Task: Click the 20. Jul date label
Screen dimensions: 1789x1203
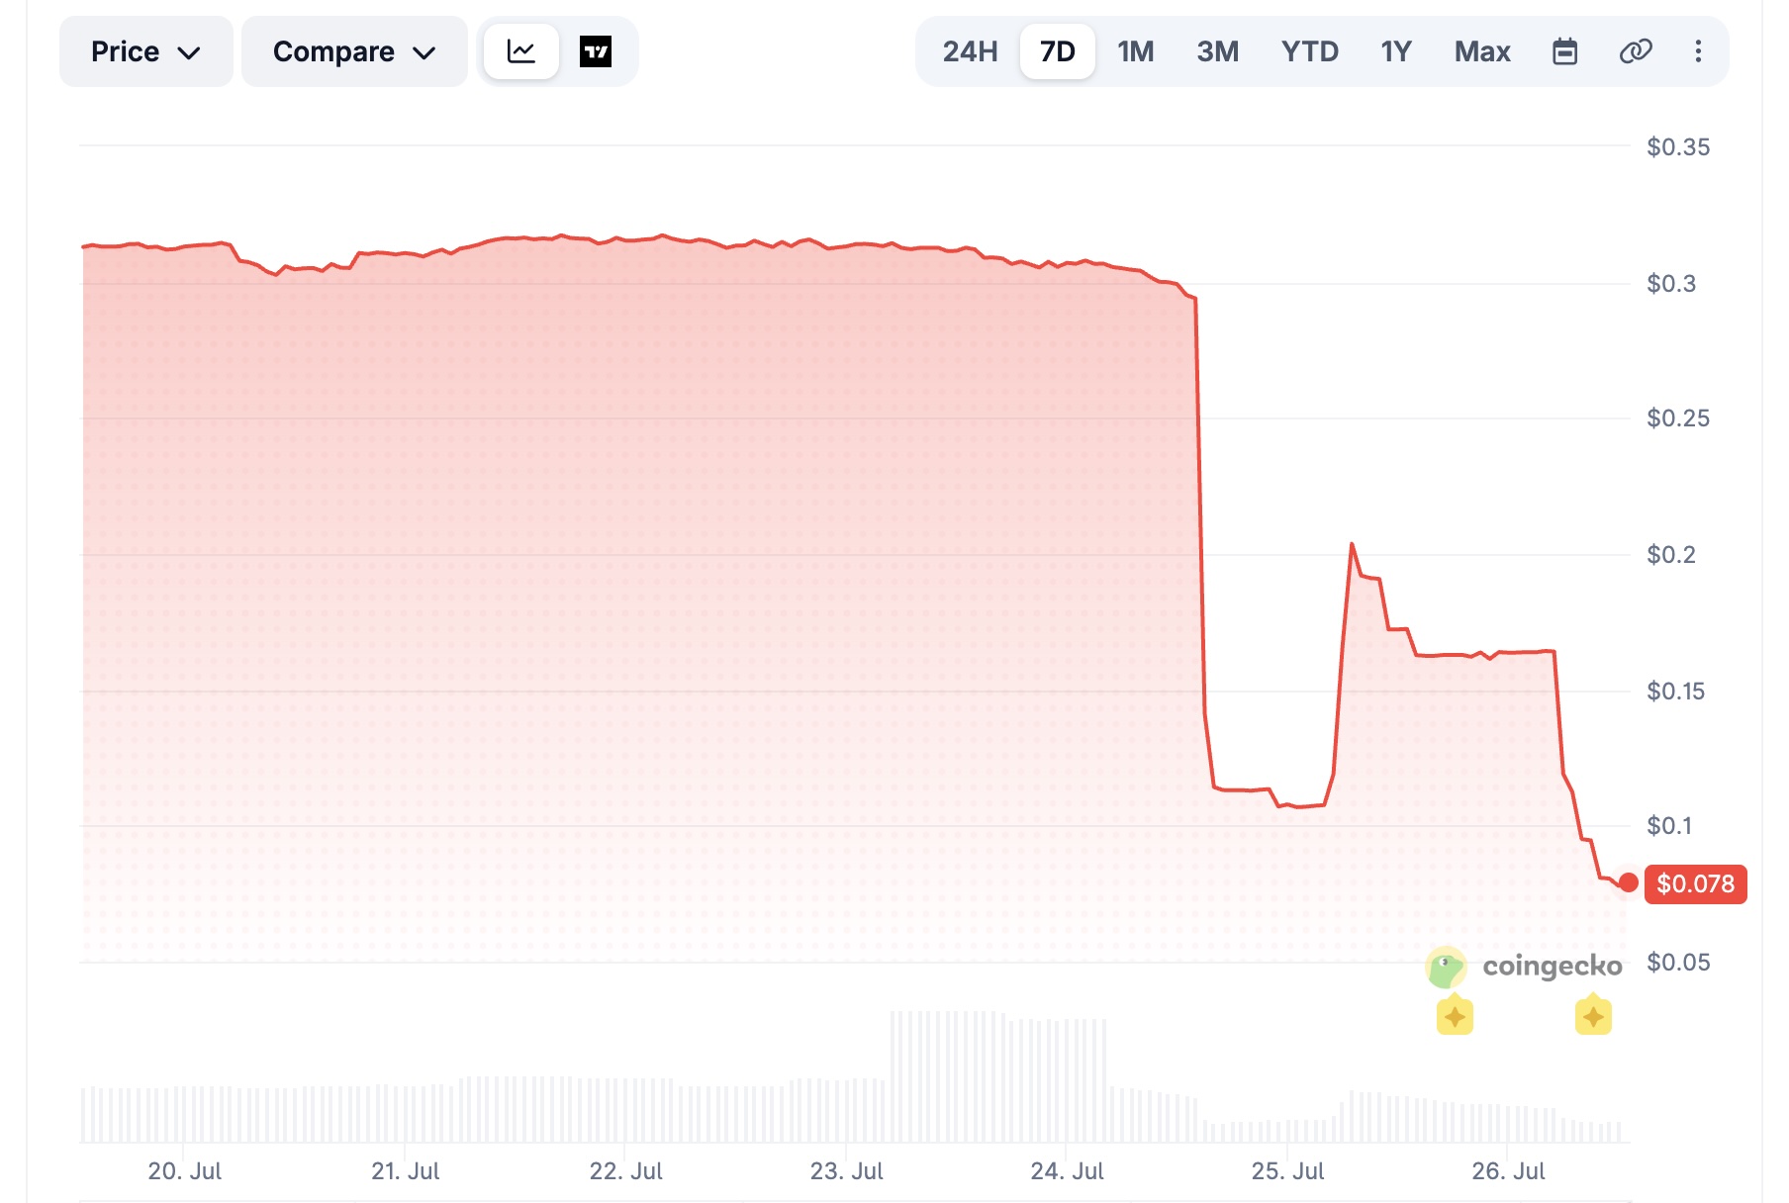Action: coord(185,1171)
